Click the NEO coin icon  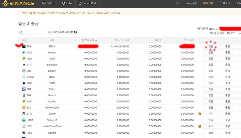point(24,58)
